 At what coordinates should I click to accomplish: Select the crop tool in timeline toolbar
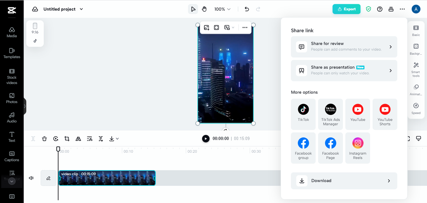point(67,139)
